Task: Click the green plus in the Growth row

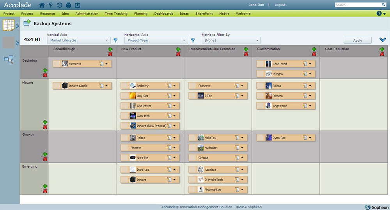Action: point(45,154)
